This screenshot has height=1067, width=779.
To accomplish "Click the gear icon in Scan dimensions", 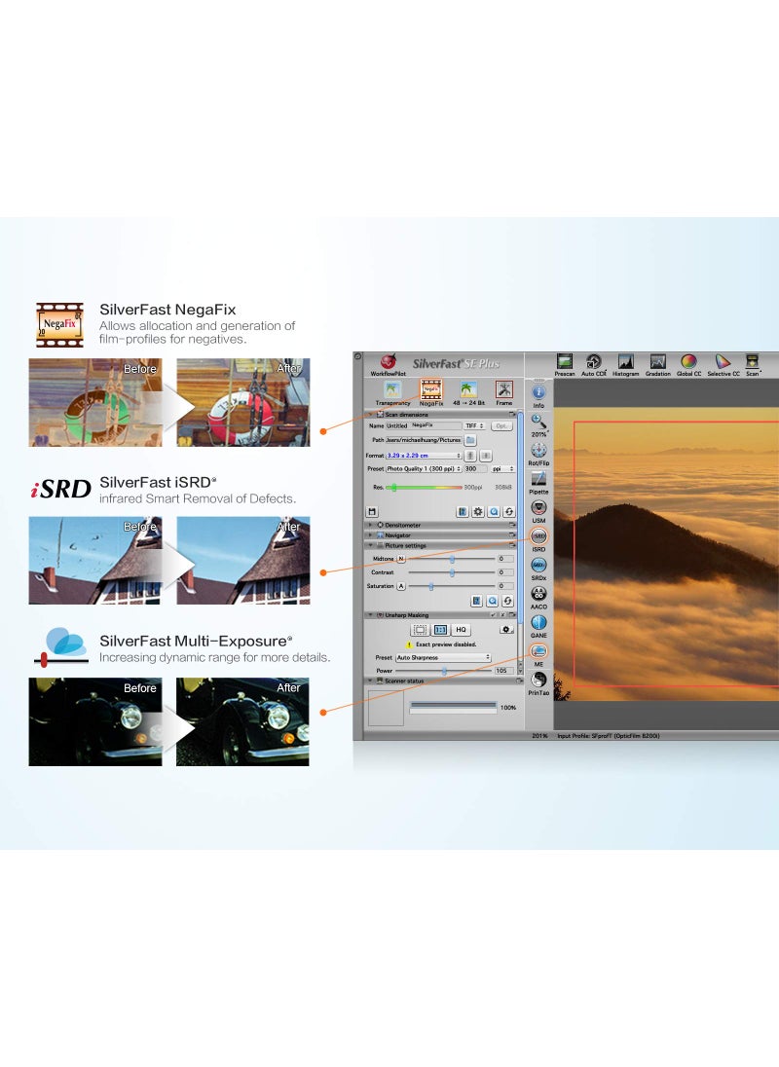I will click(478, 512).
